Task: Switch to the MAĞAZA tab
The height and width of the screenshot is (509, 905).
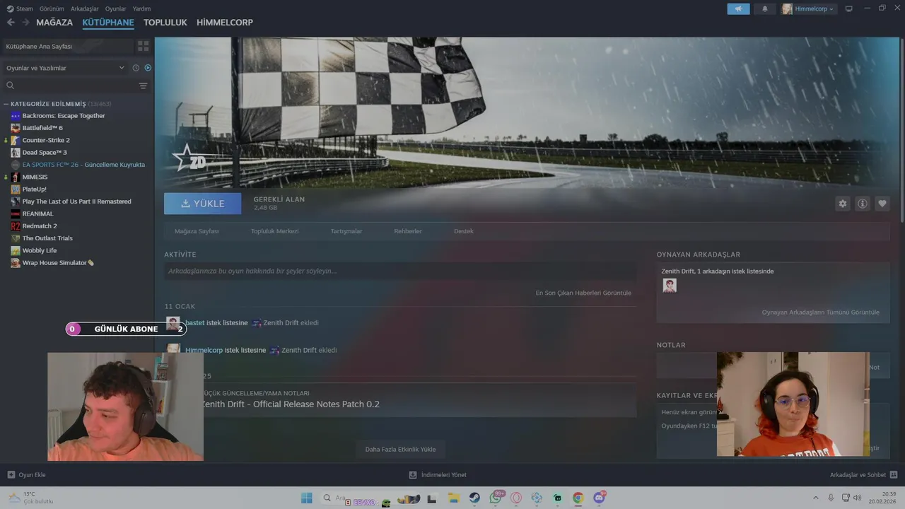Action: [54, 23]
